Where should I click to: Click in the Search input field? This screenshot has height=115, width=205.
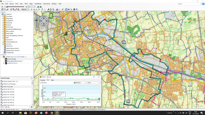click(189, 4)
